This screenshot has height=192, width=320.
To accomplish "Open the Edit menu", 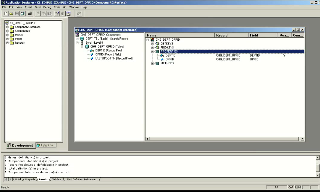I will 11,7.
